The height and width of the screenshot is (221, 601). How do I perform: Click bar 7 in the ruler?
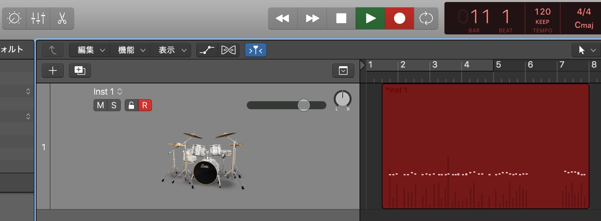point(562,65)
